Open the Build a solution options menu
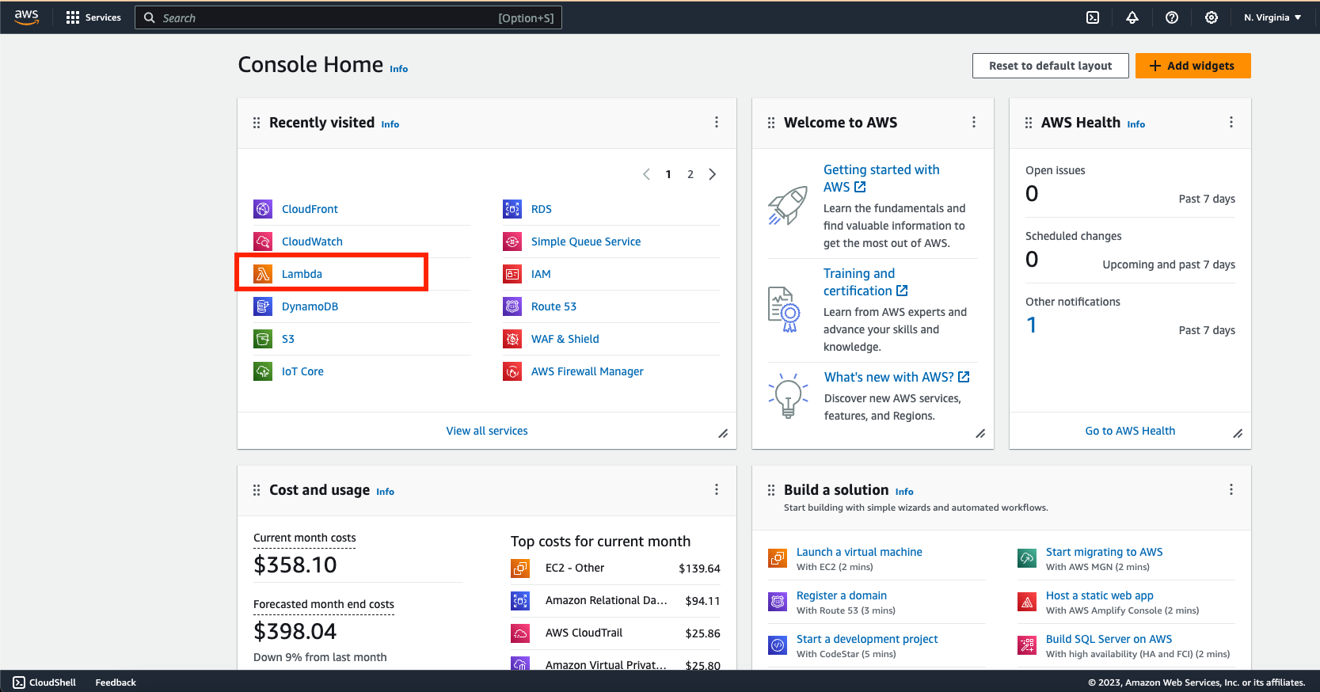Viewport: 1320px width, 692px height. [x=1231, y=489]
